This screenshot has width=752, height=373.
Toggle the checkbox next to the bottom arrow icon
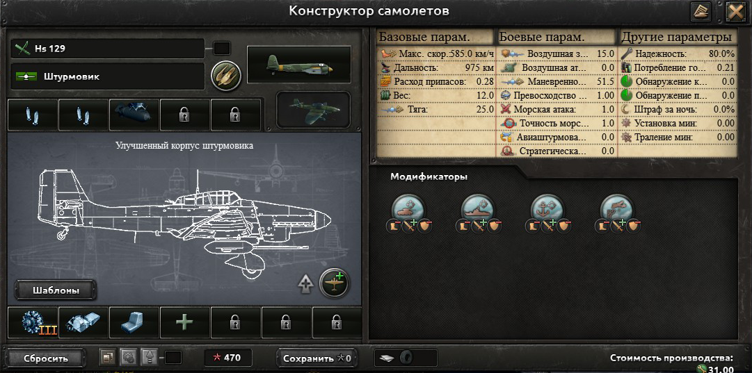[173, 358]
